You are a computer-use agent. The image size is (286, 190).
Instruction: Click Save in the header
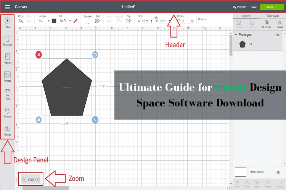click(254, 7)
